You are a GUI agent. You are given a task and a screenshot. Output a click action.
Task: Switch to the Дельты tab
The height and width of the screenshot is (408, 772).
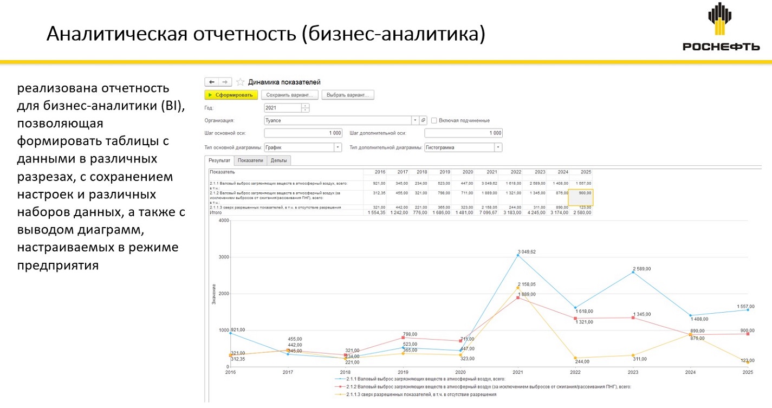pyautogui.click(x=279, y=160)
